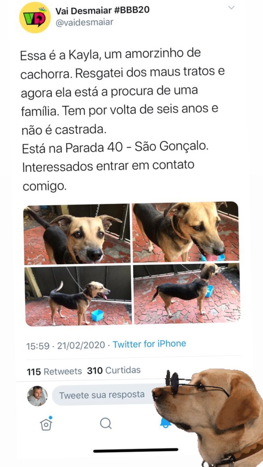The height and width of the screenshot is (467, 263).
Task: Open side-view photo of Kayla facing right with tongue
Action: pyautogui.click(x=78, y=295)
